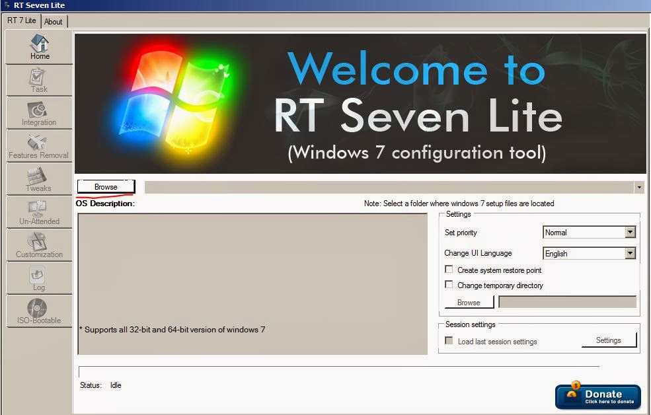Open the Log section
The width and height of the screenshot is (651, 415).
click(39, 278)
